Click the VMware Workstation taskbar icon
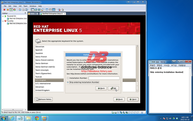This screenshot has height=121, width=193. point(45,118)
